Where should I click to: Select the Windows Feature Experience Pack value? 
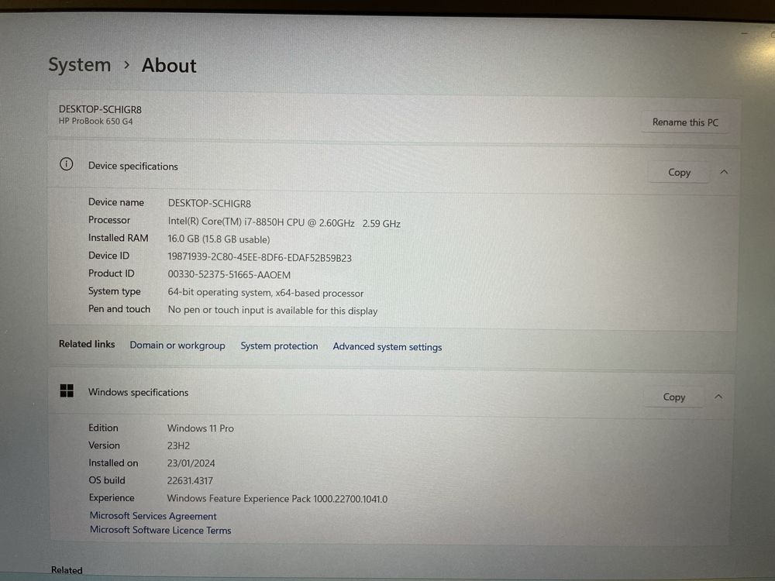(x=277, y=498)
